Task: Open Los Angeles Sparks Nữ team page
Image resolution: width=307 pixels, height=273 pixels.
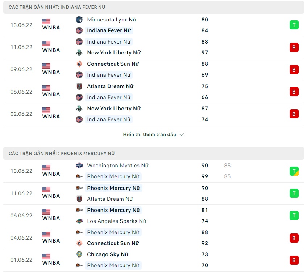Action: (x=117, y=221)
